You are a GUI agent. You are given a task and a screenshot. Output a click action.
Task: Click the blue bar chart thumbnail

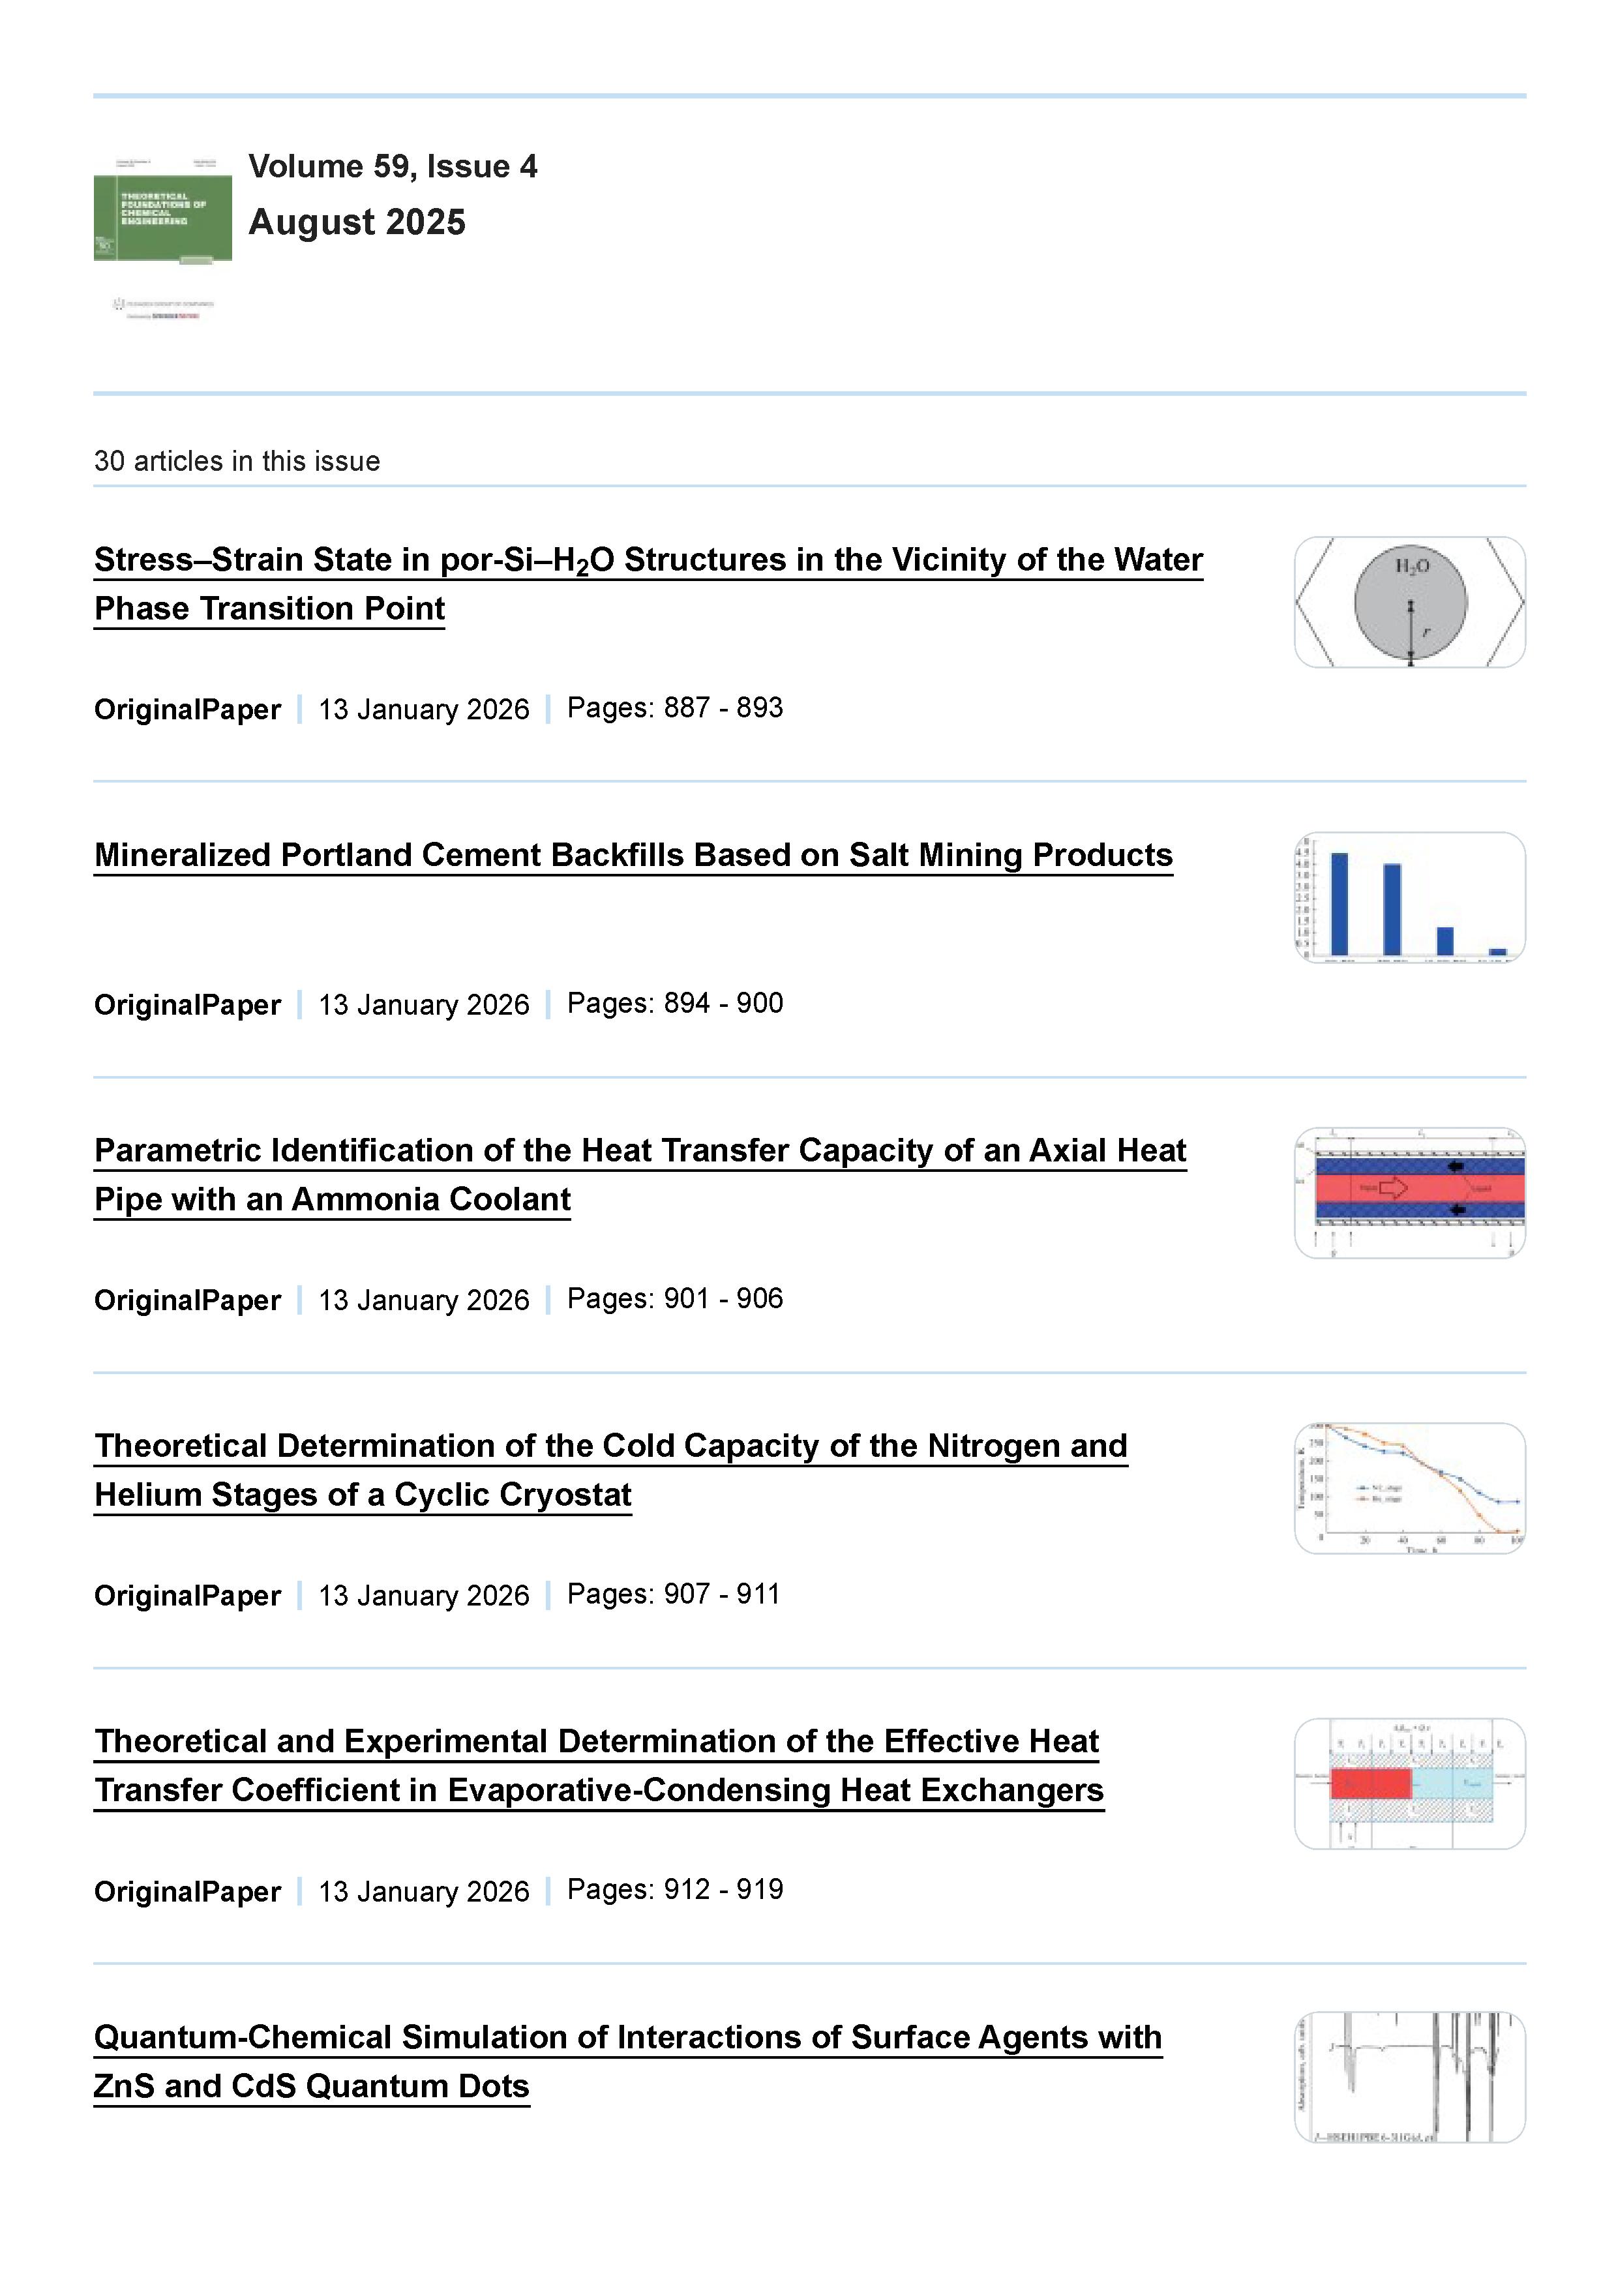pos(1409,897)
